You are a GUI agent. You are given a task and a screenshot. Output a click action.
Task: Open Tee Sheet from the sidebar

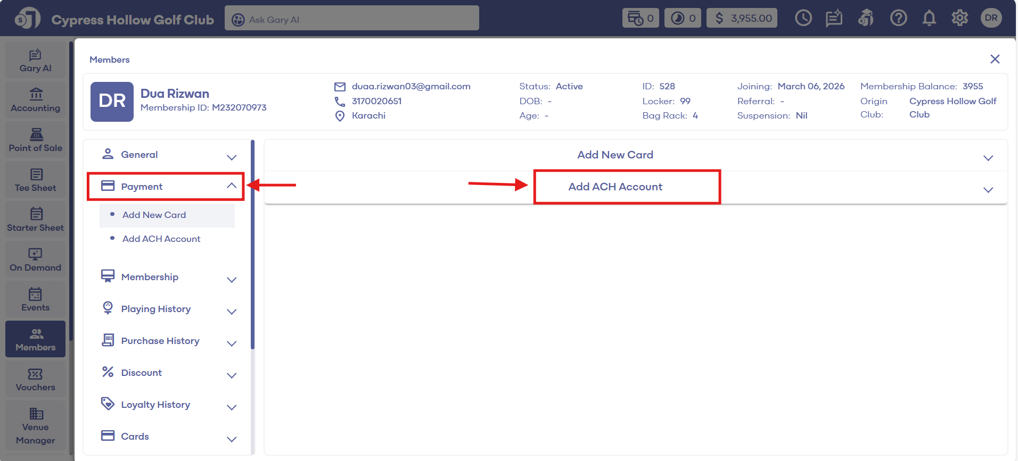36,180
